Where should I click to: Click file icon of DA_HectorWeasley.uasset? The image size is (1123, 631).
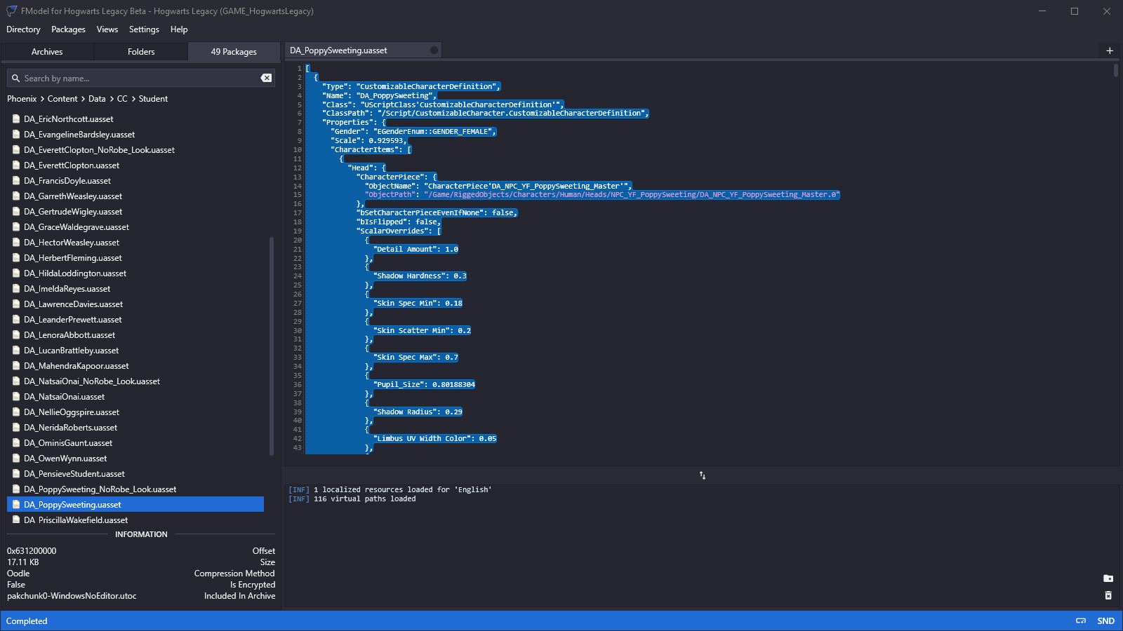(15, 243)
